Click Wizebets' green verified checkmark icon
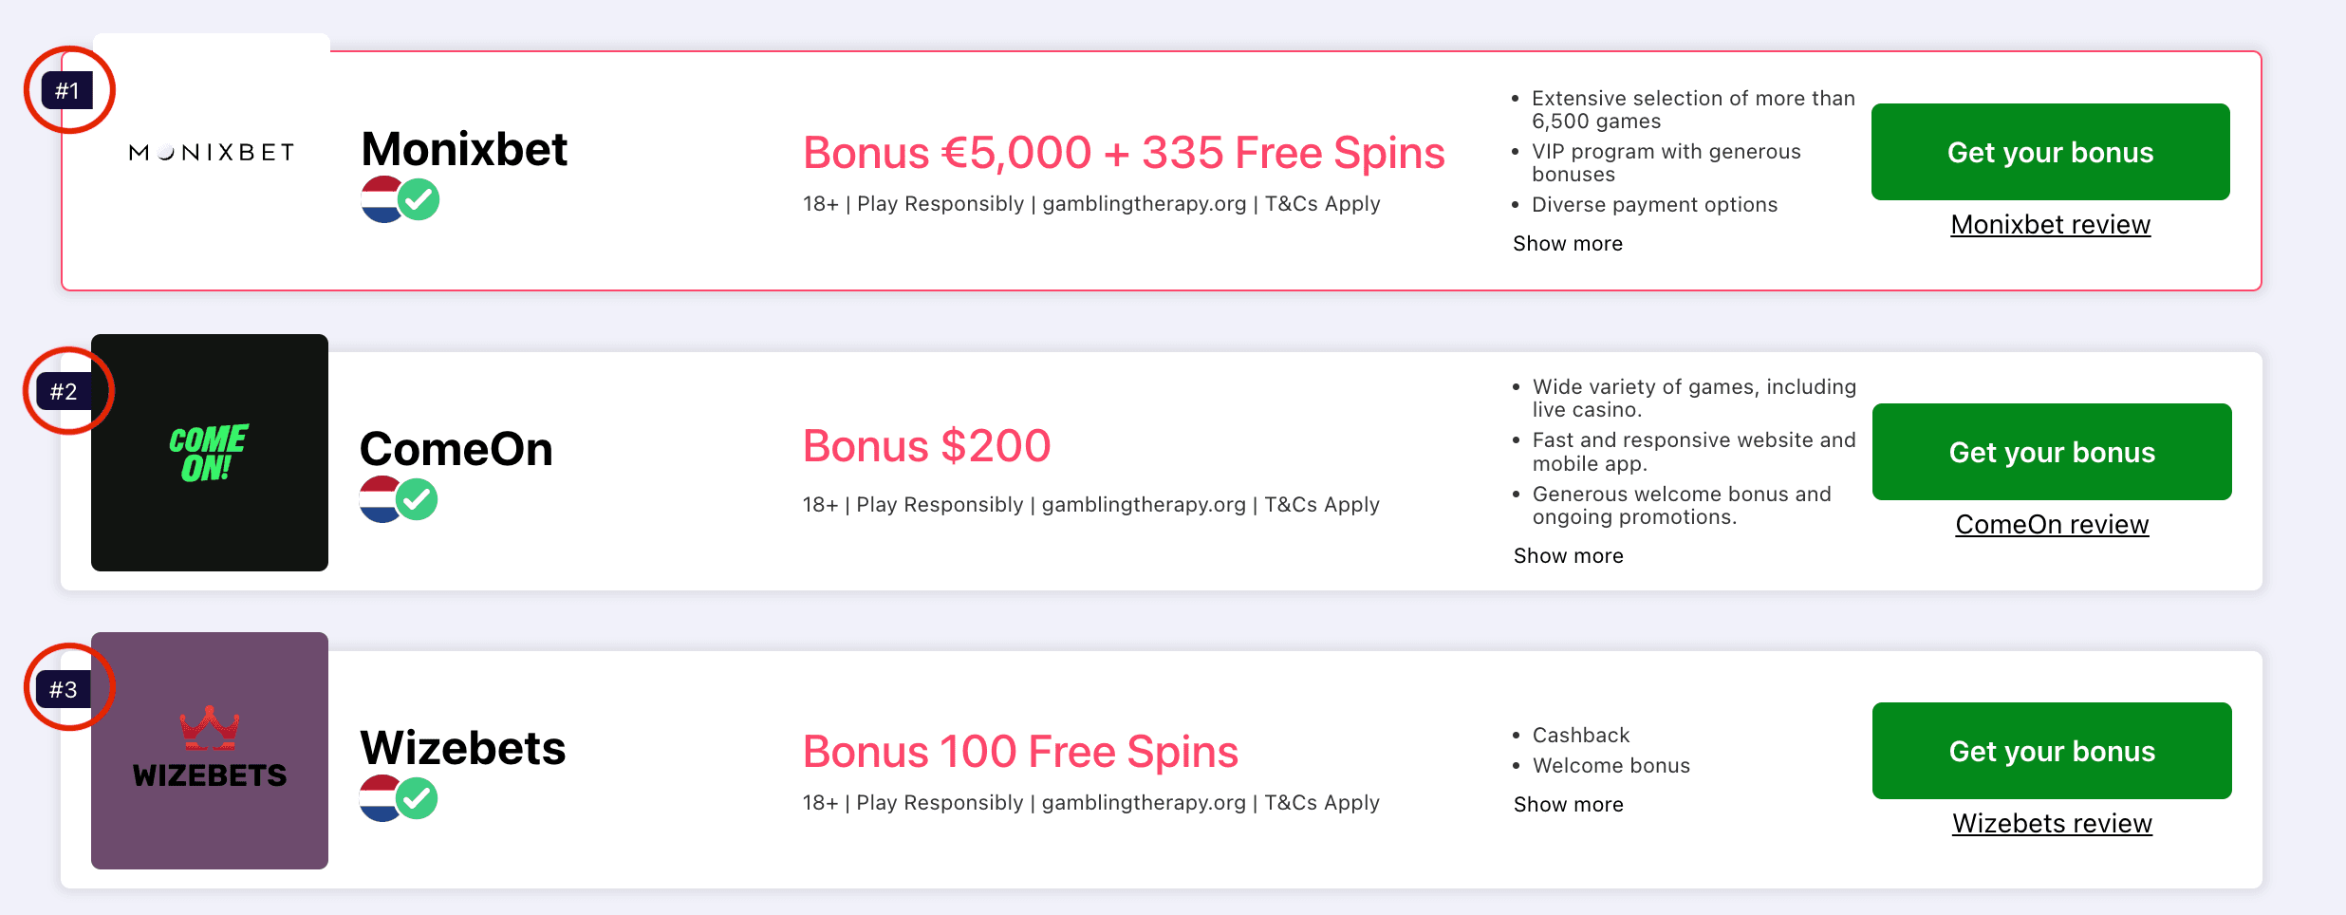2346x915 pixels. pos(418,798)
